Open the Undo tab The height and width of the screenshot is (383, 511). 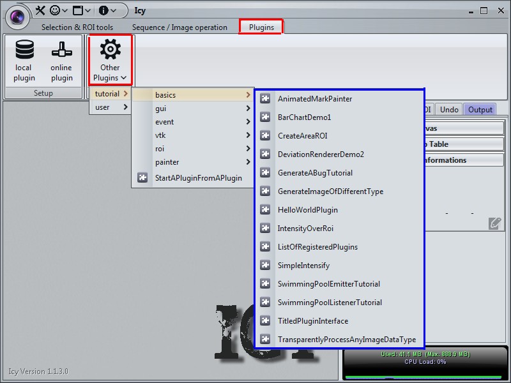tap(449, 109)
